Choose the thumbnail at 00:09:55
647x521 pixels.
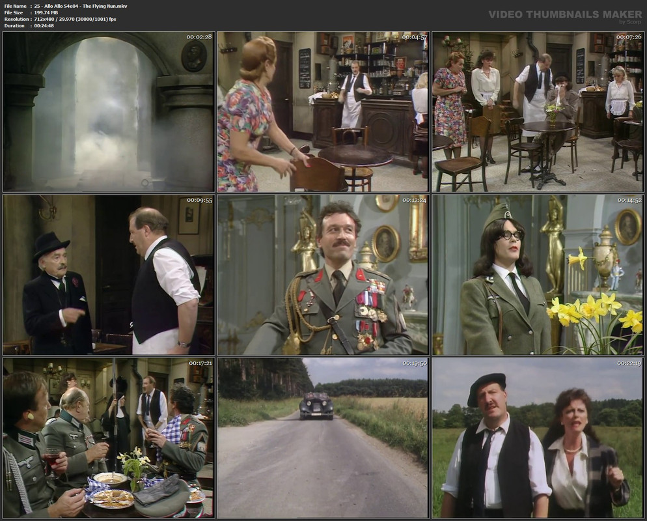(x=109, y=275)
